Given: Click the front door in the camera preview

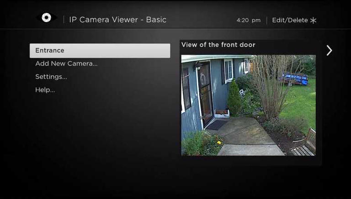Looking at the screenshot, I should pos(206,94).
